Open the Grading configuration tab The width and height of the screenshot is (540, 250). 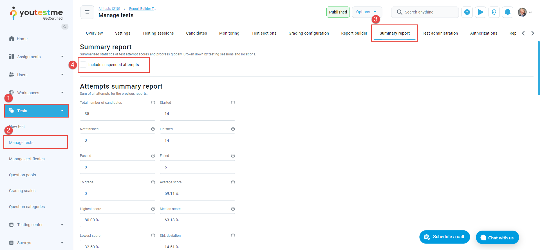(309, 33)
